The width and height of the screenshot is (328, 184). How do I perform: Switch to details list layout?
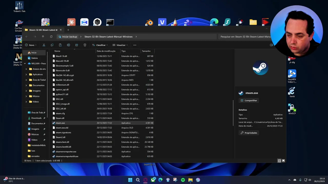279,161
